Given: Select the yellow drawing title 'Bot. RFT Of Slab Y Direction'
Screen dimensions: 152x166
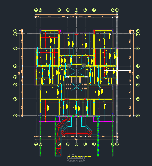Looking at the screenshot, I should 80,157.
